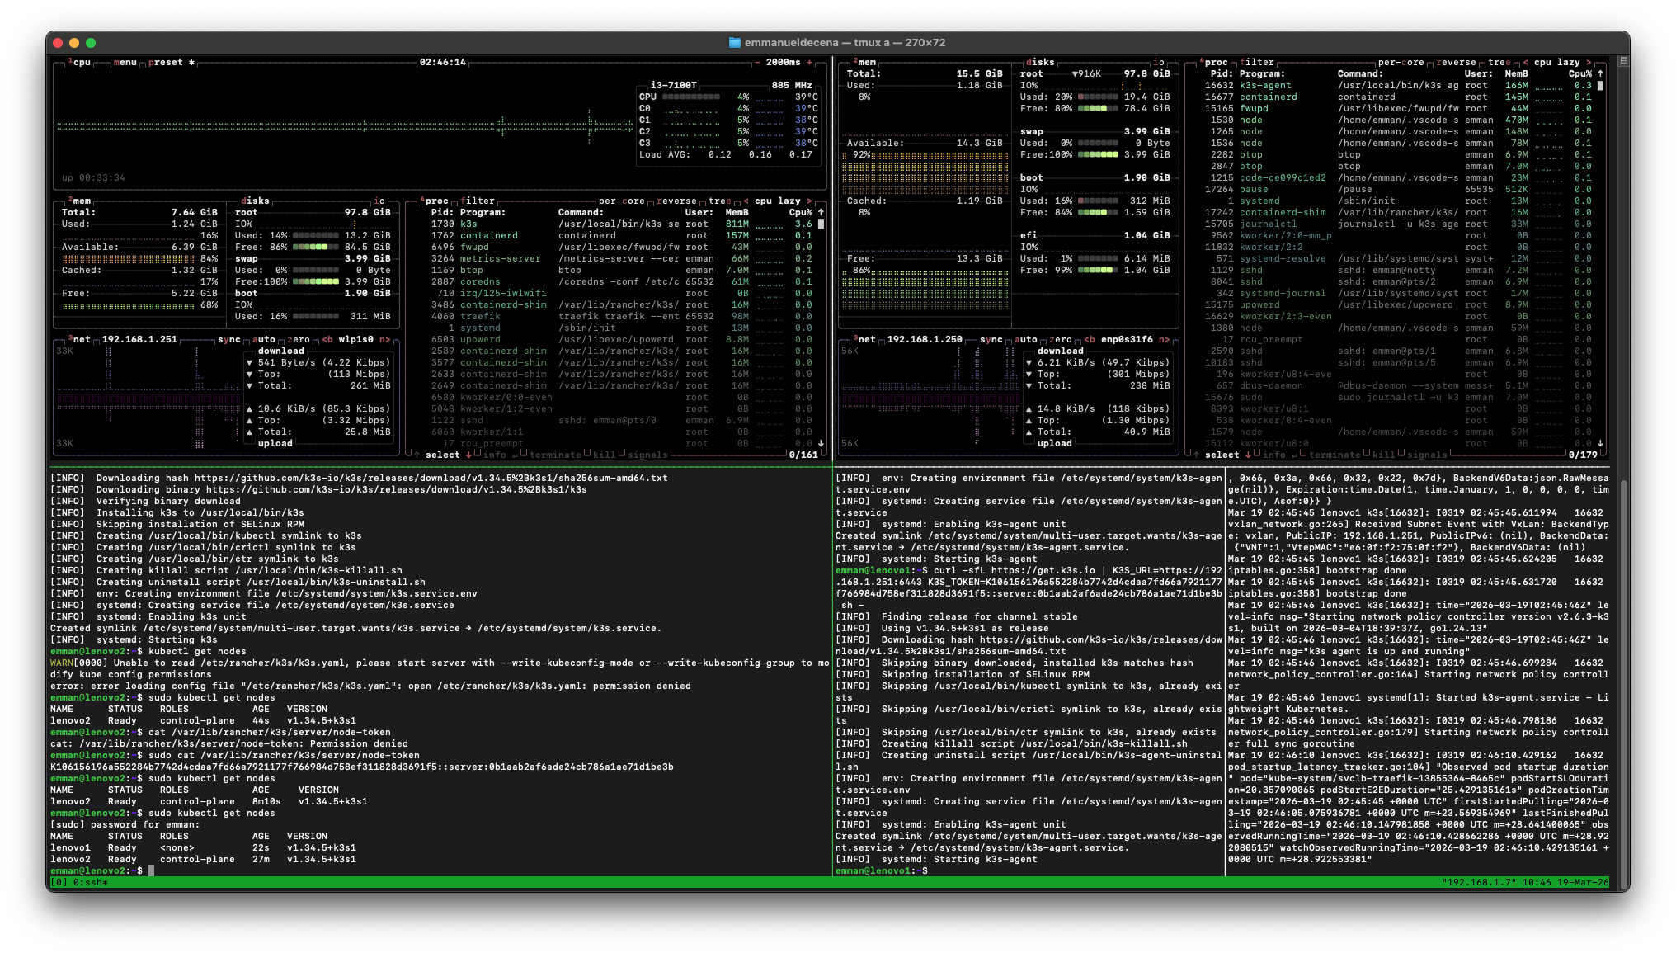Toggle tree view in the left btop proc box
1676x953 pixels.
coord(719,201)
